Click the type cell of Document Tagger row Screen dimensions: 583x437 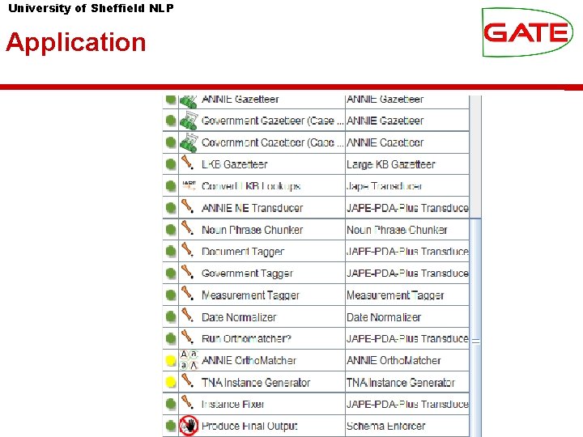tap(407, 252)
